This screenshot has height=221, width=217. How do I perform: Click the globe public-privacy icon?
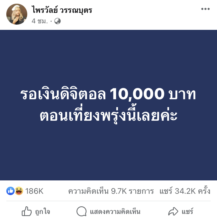[58, 21]
